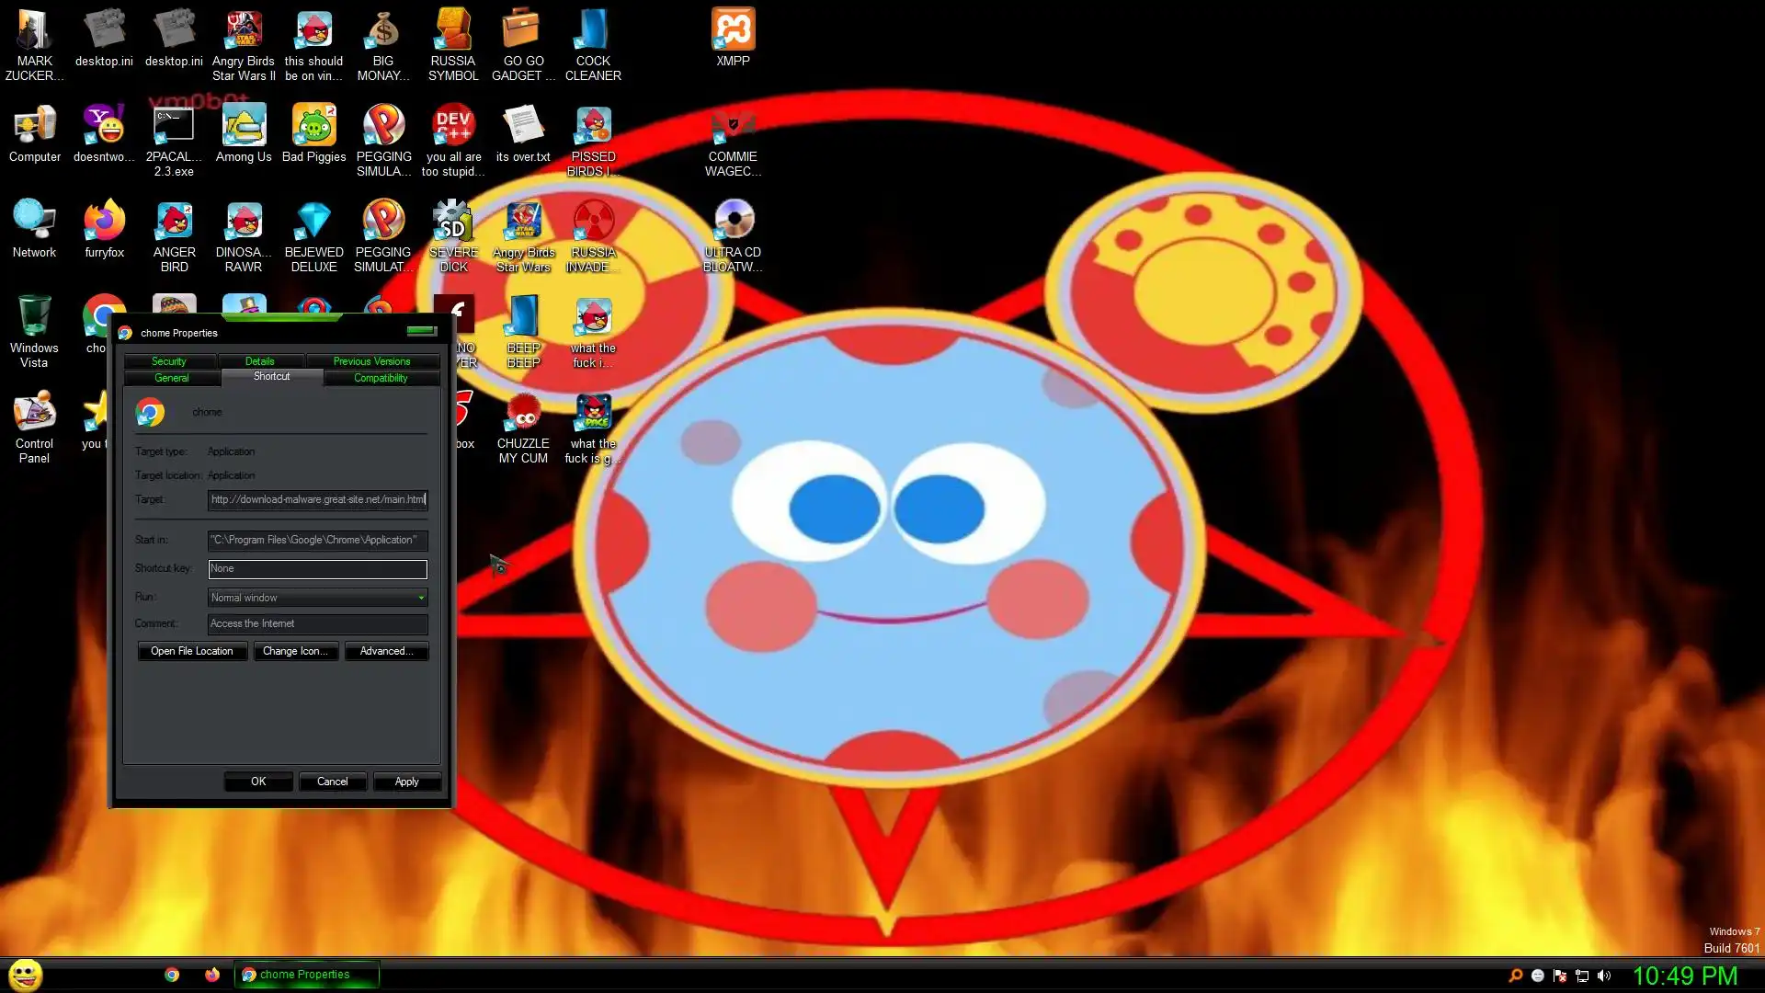Open the Bad Piggies desktop icon

(x=313, y=126)
